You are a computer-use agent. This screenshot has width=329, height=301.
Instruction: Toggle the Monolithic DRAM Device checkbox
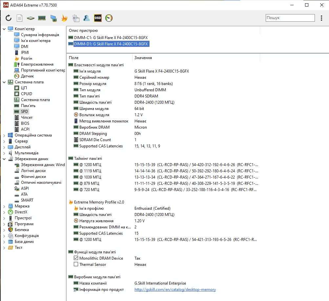(x=76, y=258)
